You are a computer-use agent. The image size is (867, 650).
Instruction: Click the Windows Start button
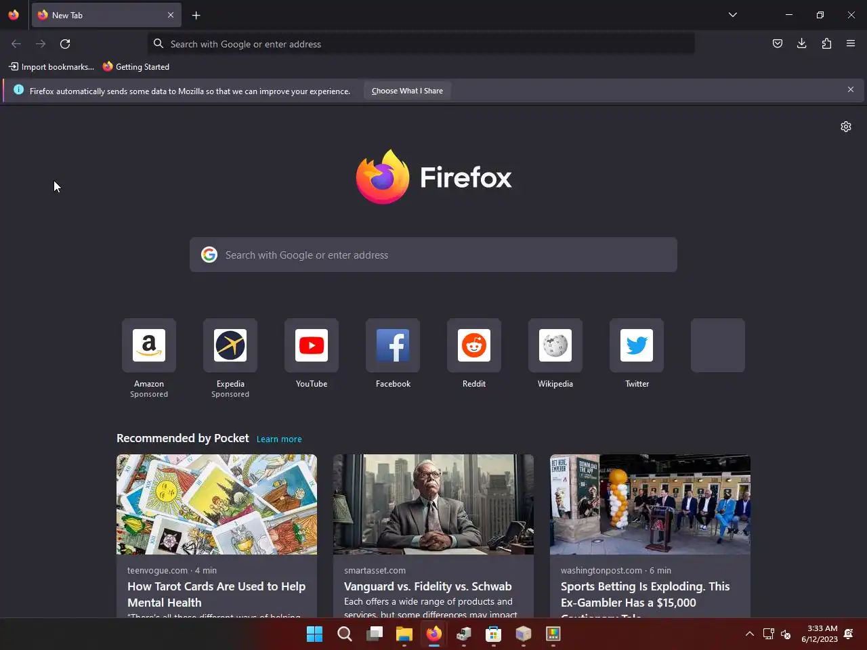tap(315, 634)
